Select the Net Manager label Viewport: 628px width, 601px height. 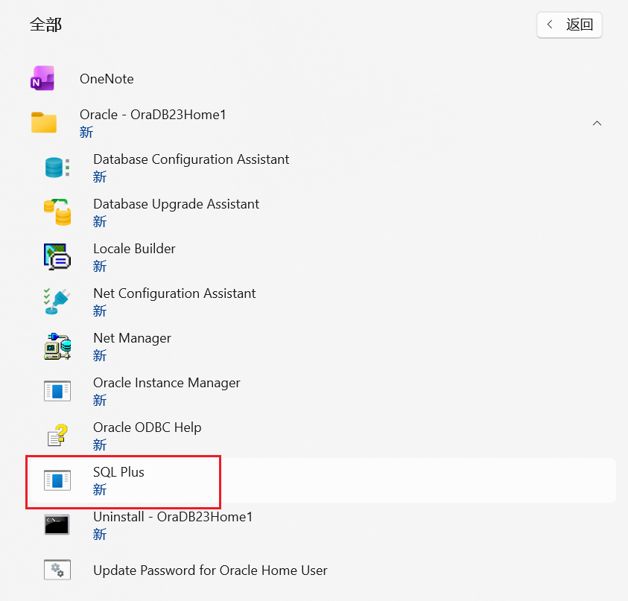point(132,338)
